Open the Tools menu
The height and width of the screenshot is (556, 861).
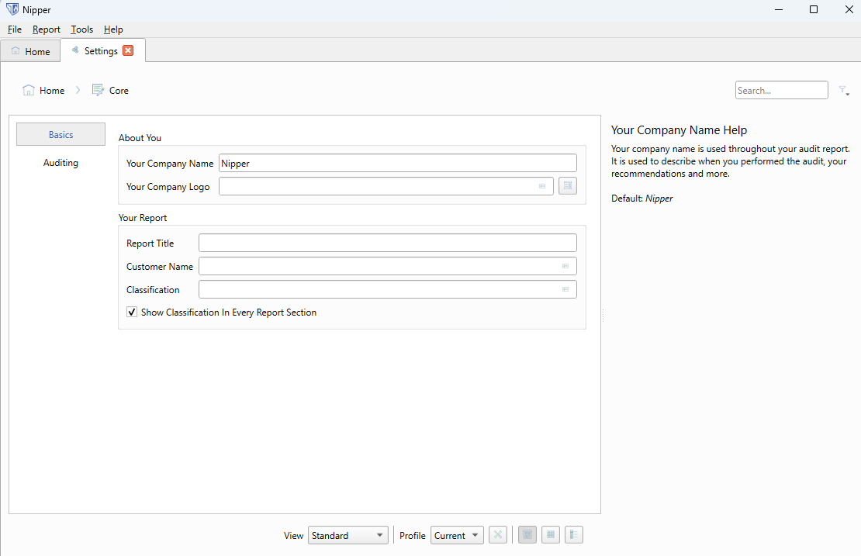pos(81,29)
